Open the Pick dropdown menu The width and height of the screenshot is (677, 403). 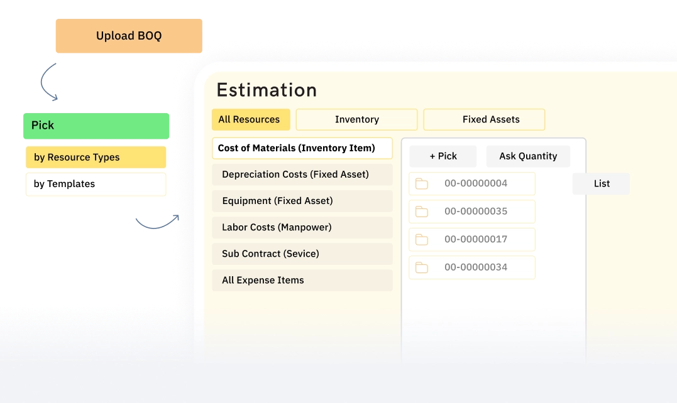coord(96,125)
